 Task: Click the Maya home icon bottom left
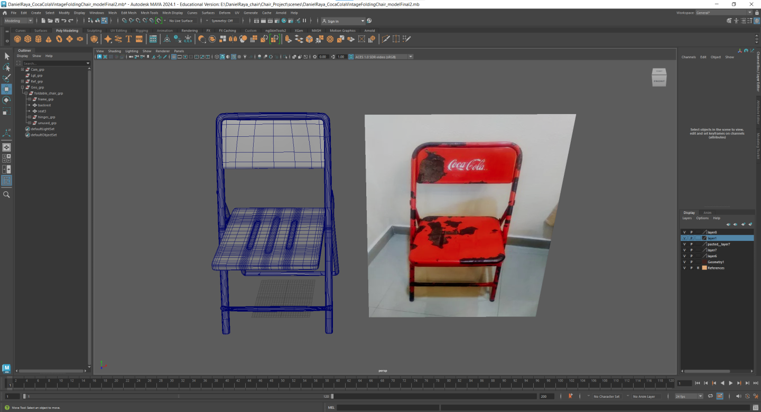[6, 368]
